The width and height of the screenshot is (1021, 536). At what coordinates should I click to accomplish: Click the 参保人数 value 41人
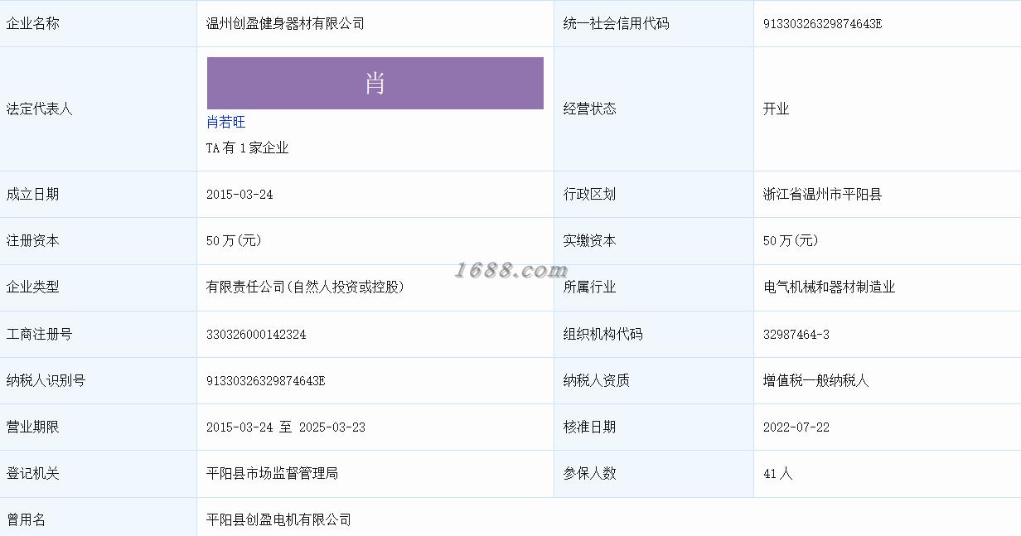pos(777,474)
